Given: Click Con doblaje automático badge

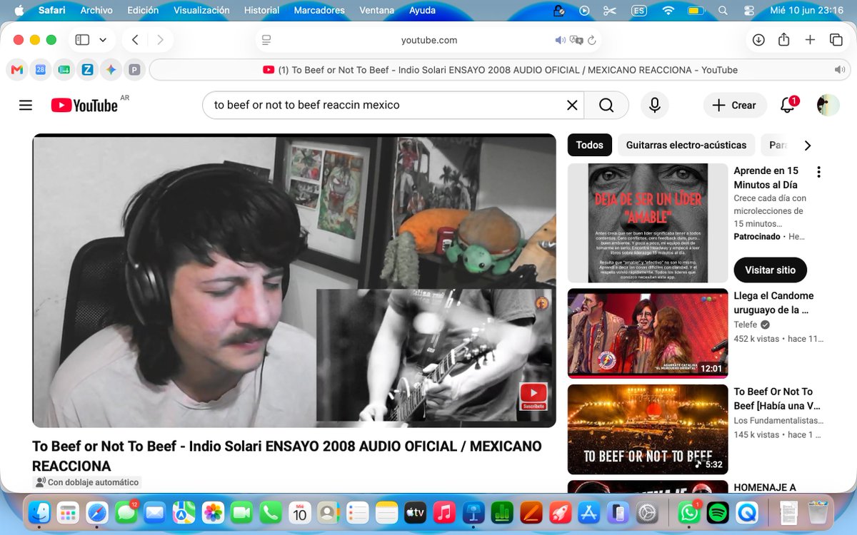Looking at the screenshot, I should coord(87,482).
